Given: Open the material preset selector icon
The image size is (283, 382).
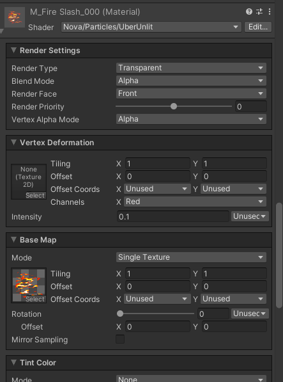Looking at the screenshot, I should click(259, 12).
